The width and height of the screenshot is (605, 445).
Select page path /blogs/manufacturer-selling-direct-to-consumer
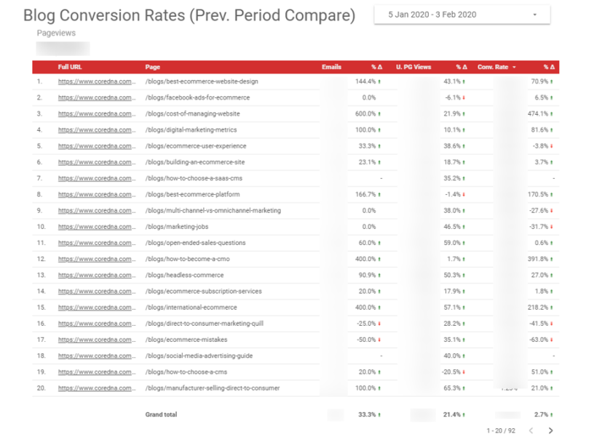(x=213, y=388)
